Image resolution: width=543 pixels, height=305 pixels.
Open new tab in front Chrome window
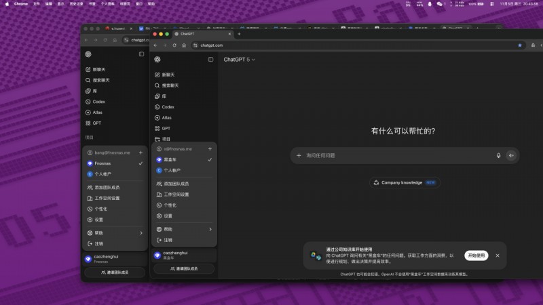[x=239, y=34]
